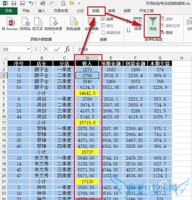Screen dimensions: 192x200
Task: Click the 全部刷新 button
Action: (x=92, y=25)
